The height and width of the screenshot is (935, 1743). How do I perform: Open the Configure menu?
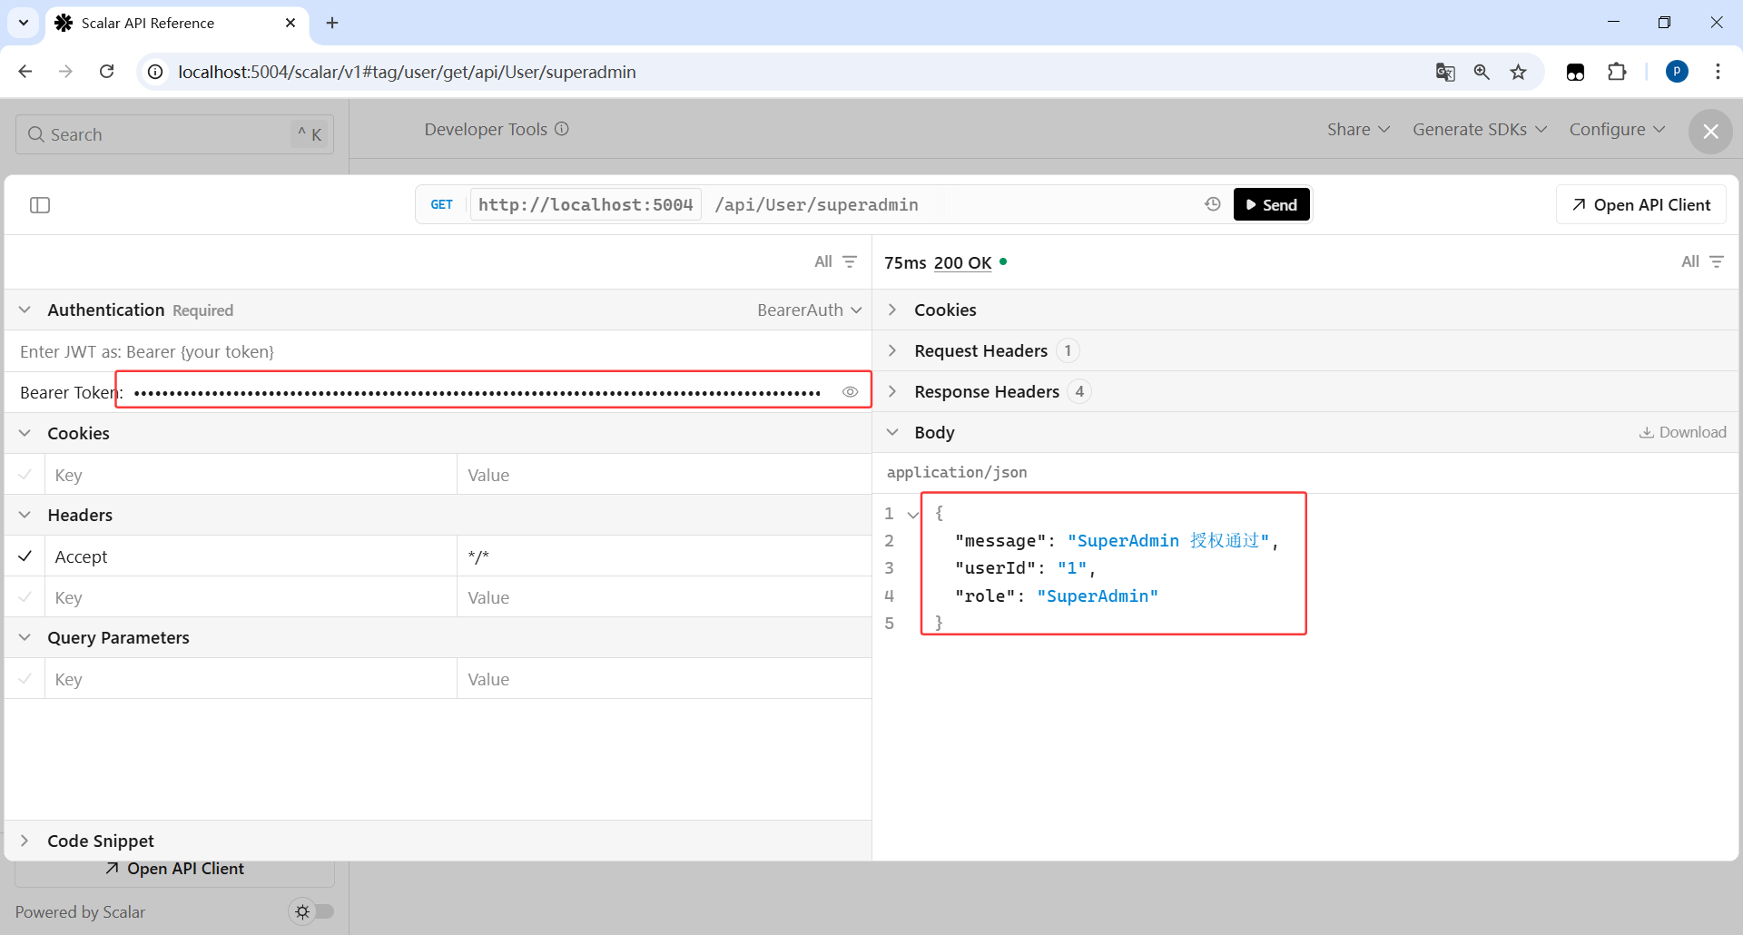tap(1617, 129)
